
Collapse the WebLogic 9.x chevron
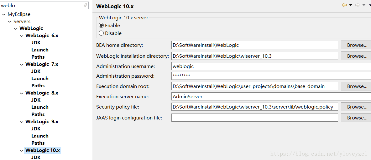tap(22, 122)
